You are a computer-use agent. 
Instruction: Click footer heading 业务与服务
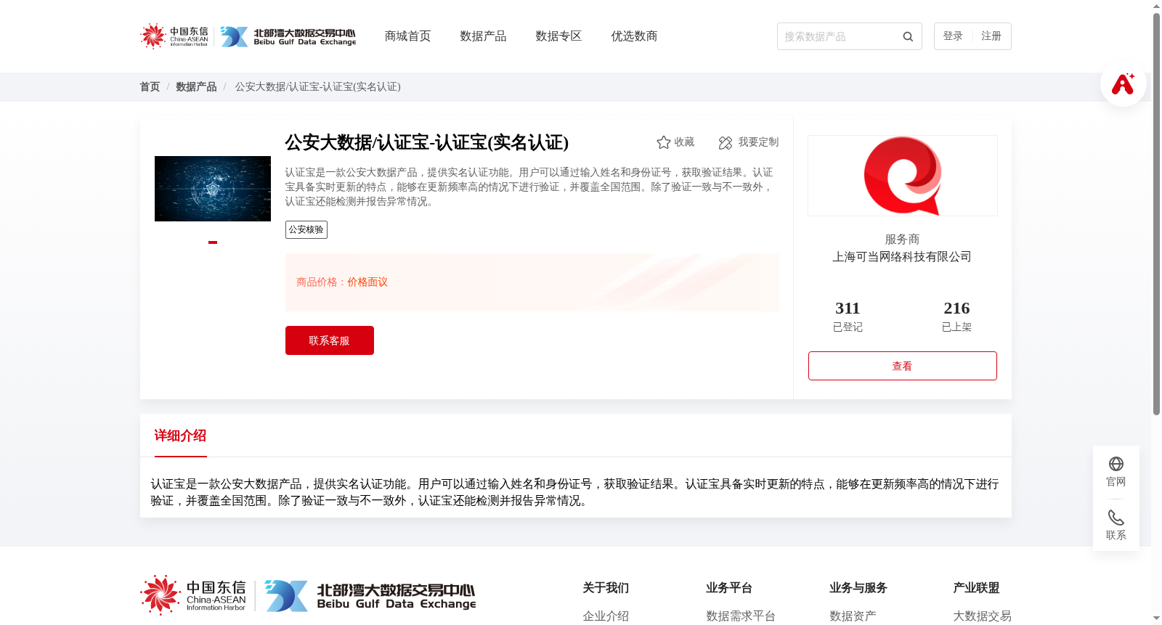pos(858,588)
